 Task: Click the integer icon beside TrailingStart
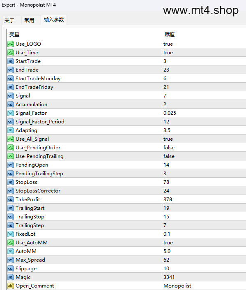11,208
